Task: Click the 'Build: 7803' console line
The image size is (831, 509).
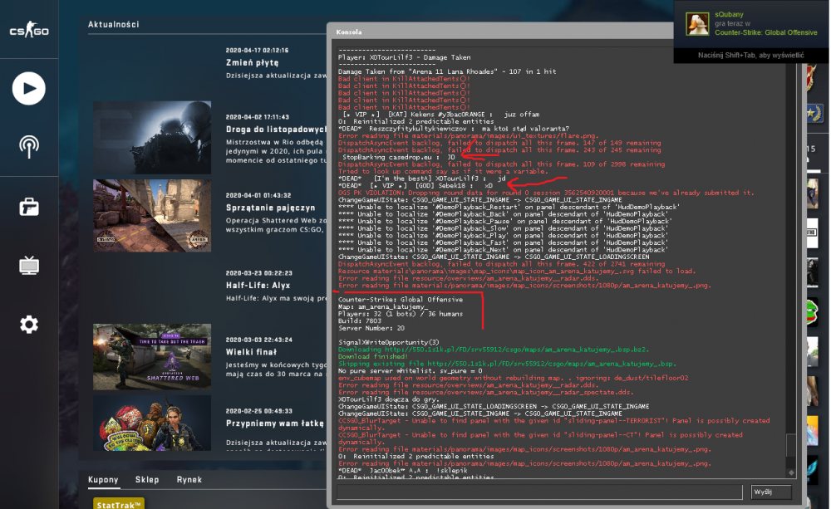Action: (360, 321)
